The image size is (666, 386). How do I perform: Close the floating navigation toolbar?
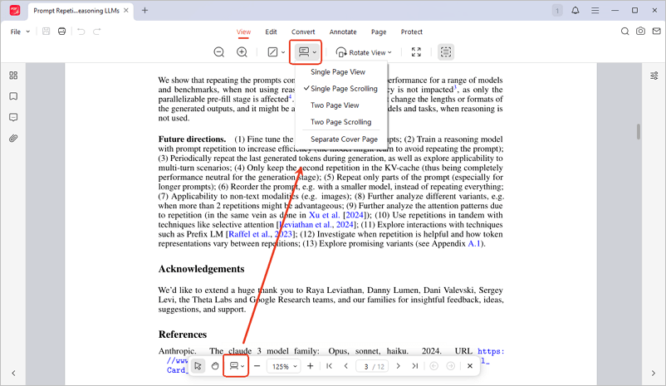point(470,366)
